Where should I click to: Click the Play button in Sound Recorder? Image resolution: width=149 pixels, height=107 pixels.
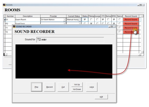pos(36,87)
